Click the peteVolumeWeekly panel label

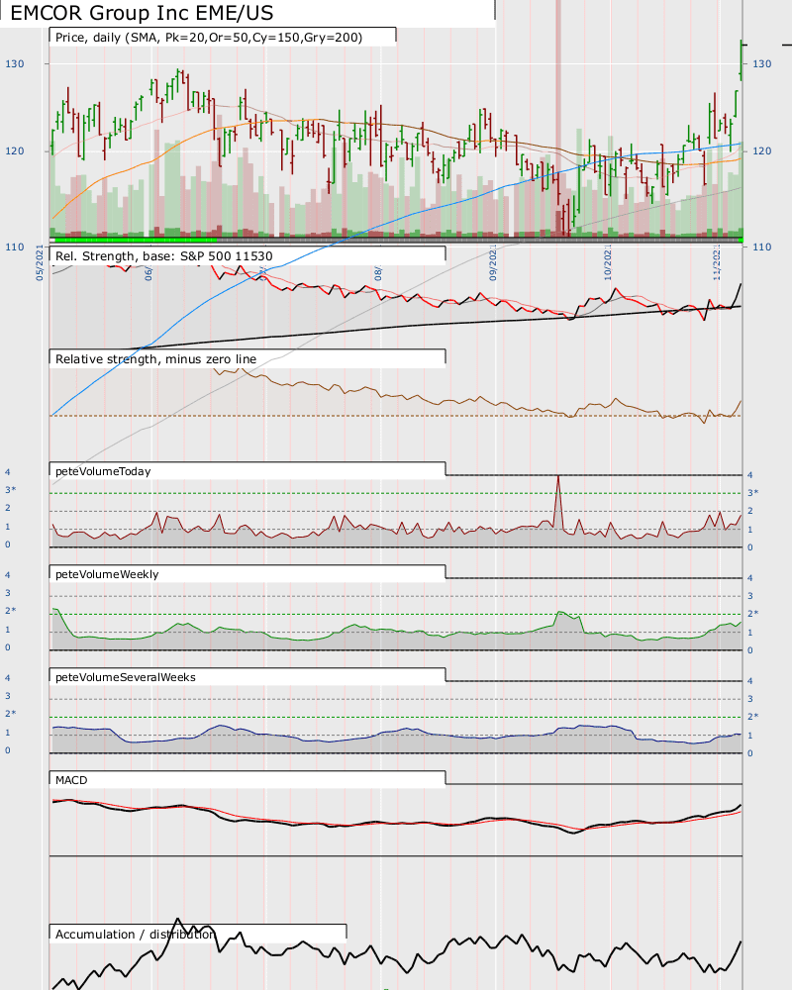107,574
